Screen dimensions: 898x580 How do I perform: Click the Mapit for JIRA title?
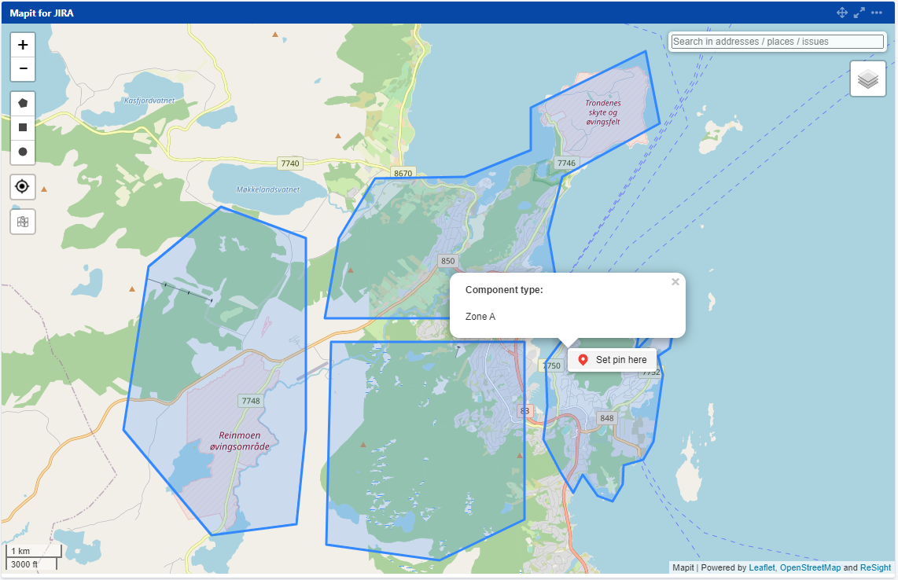42,13
